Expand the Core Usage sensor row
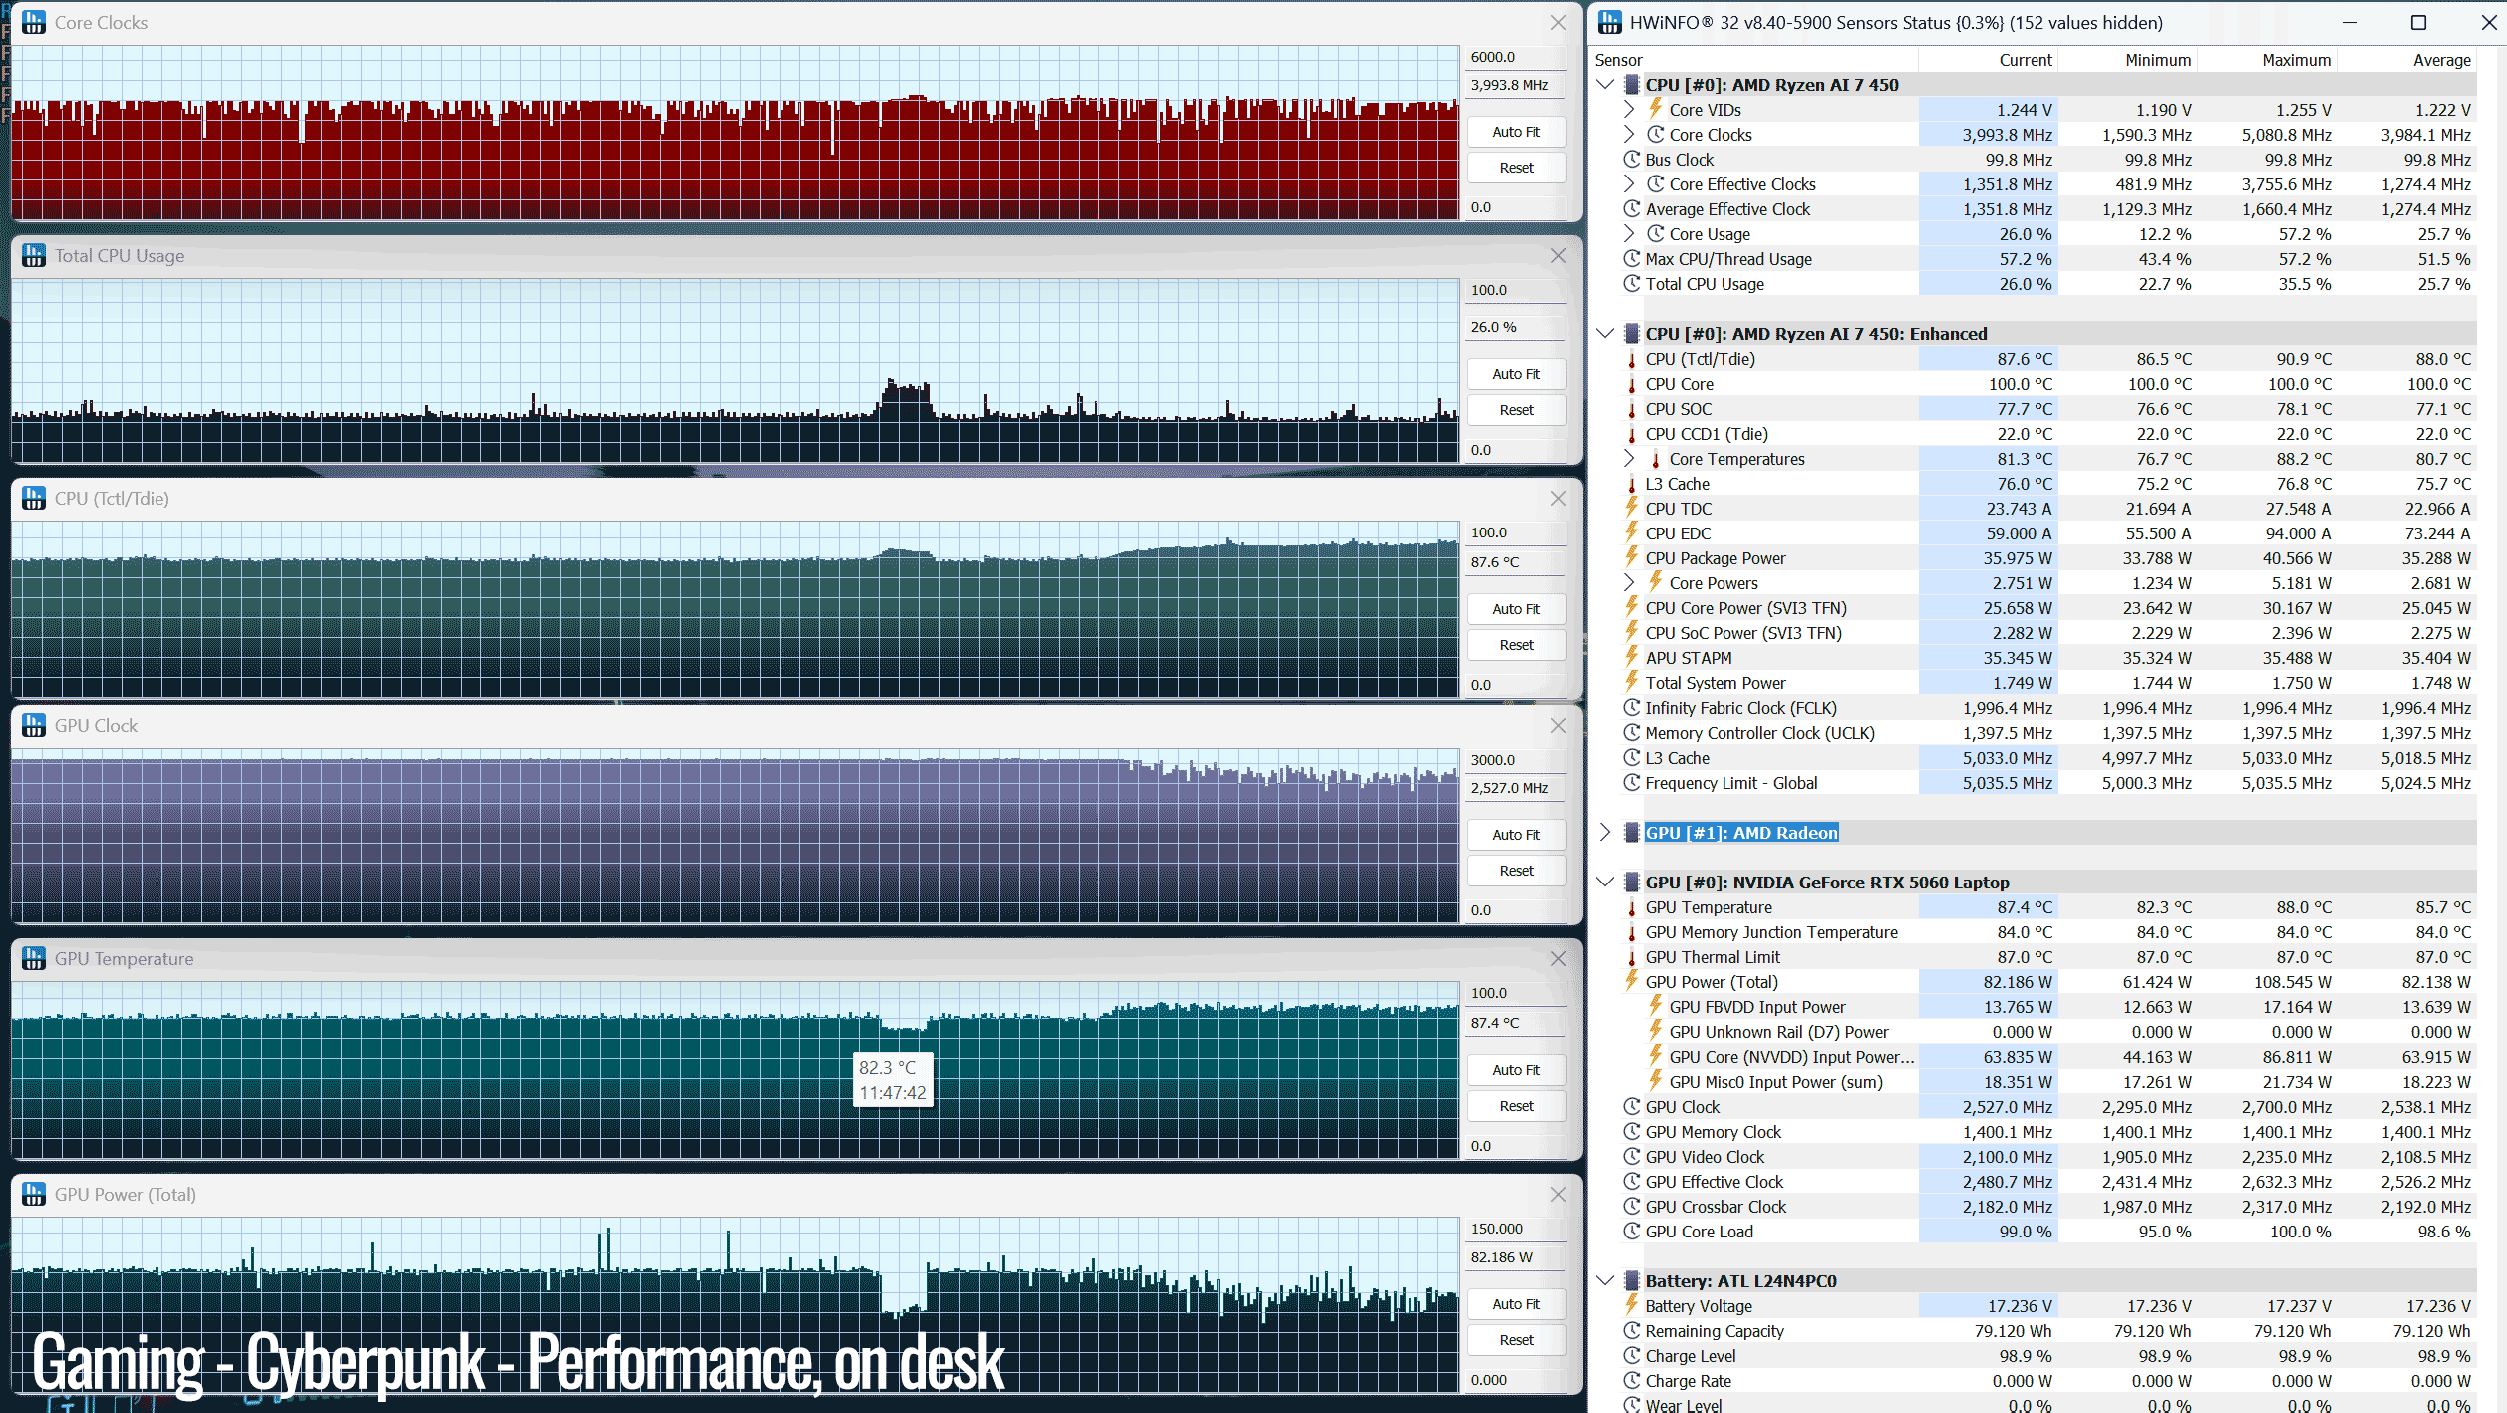2507x1413 pixels. point(1629,233)
